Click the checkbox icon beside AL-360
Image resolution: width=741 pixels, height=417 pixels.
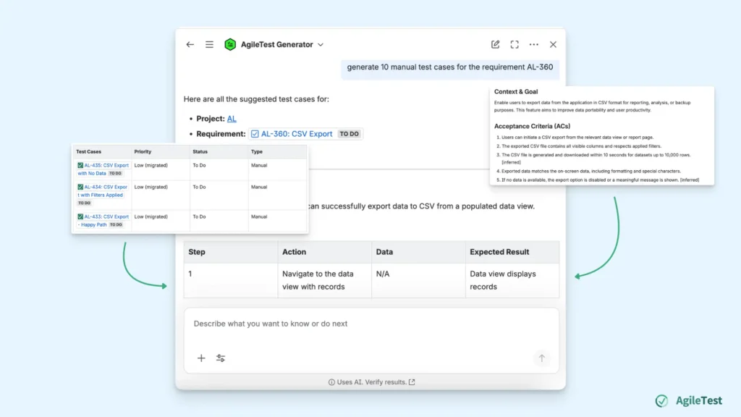(x=255, y=134)
